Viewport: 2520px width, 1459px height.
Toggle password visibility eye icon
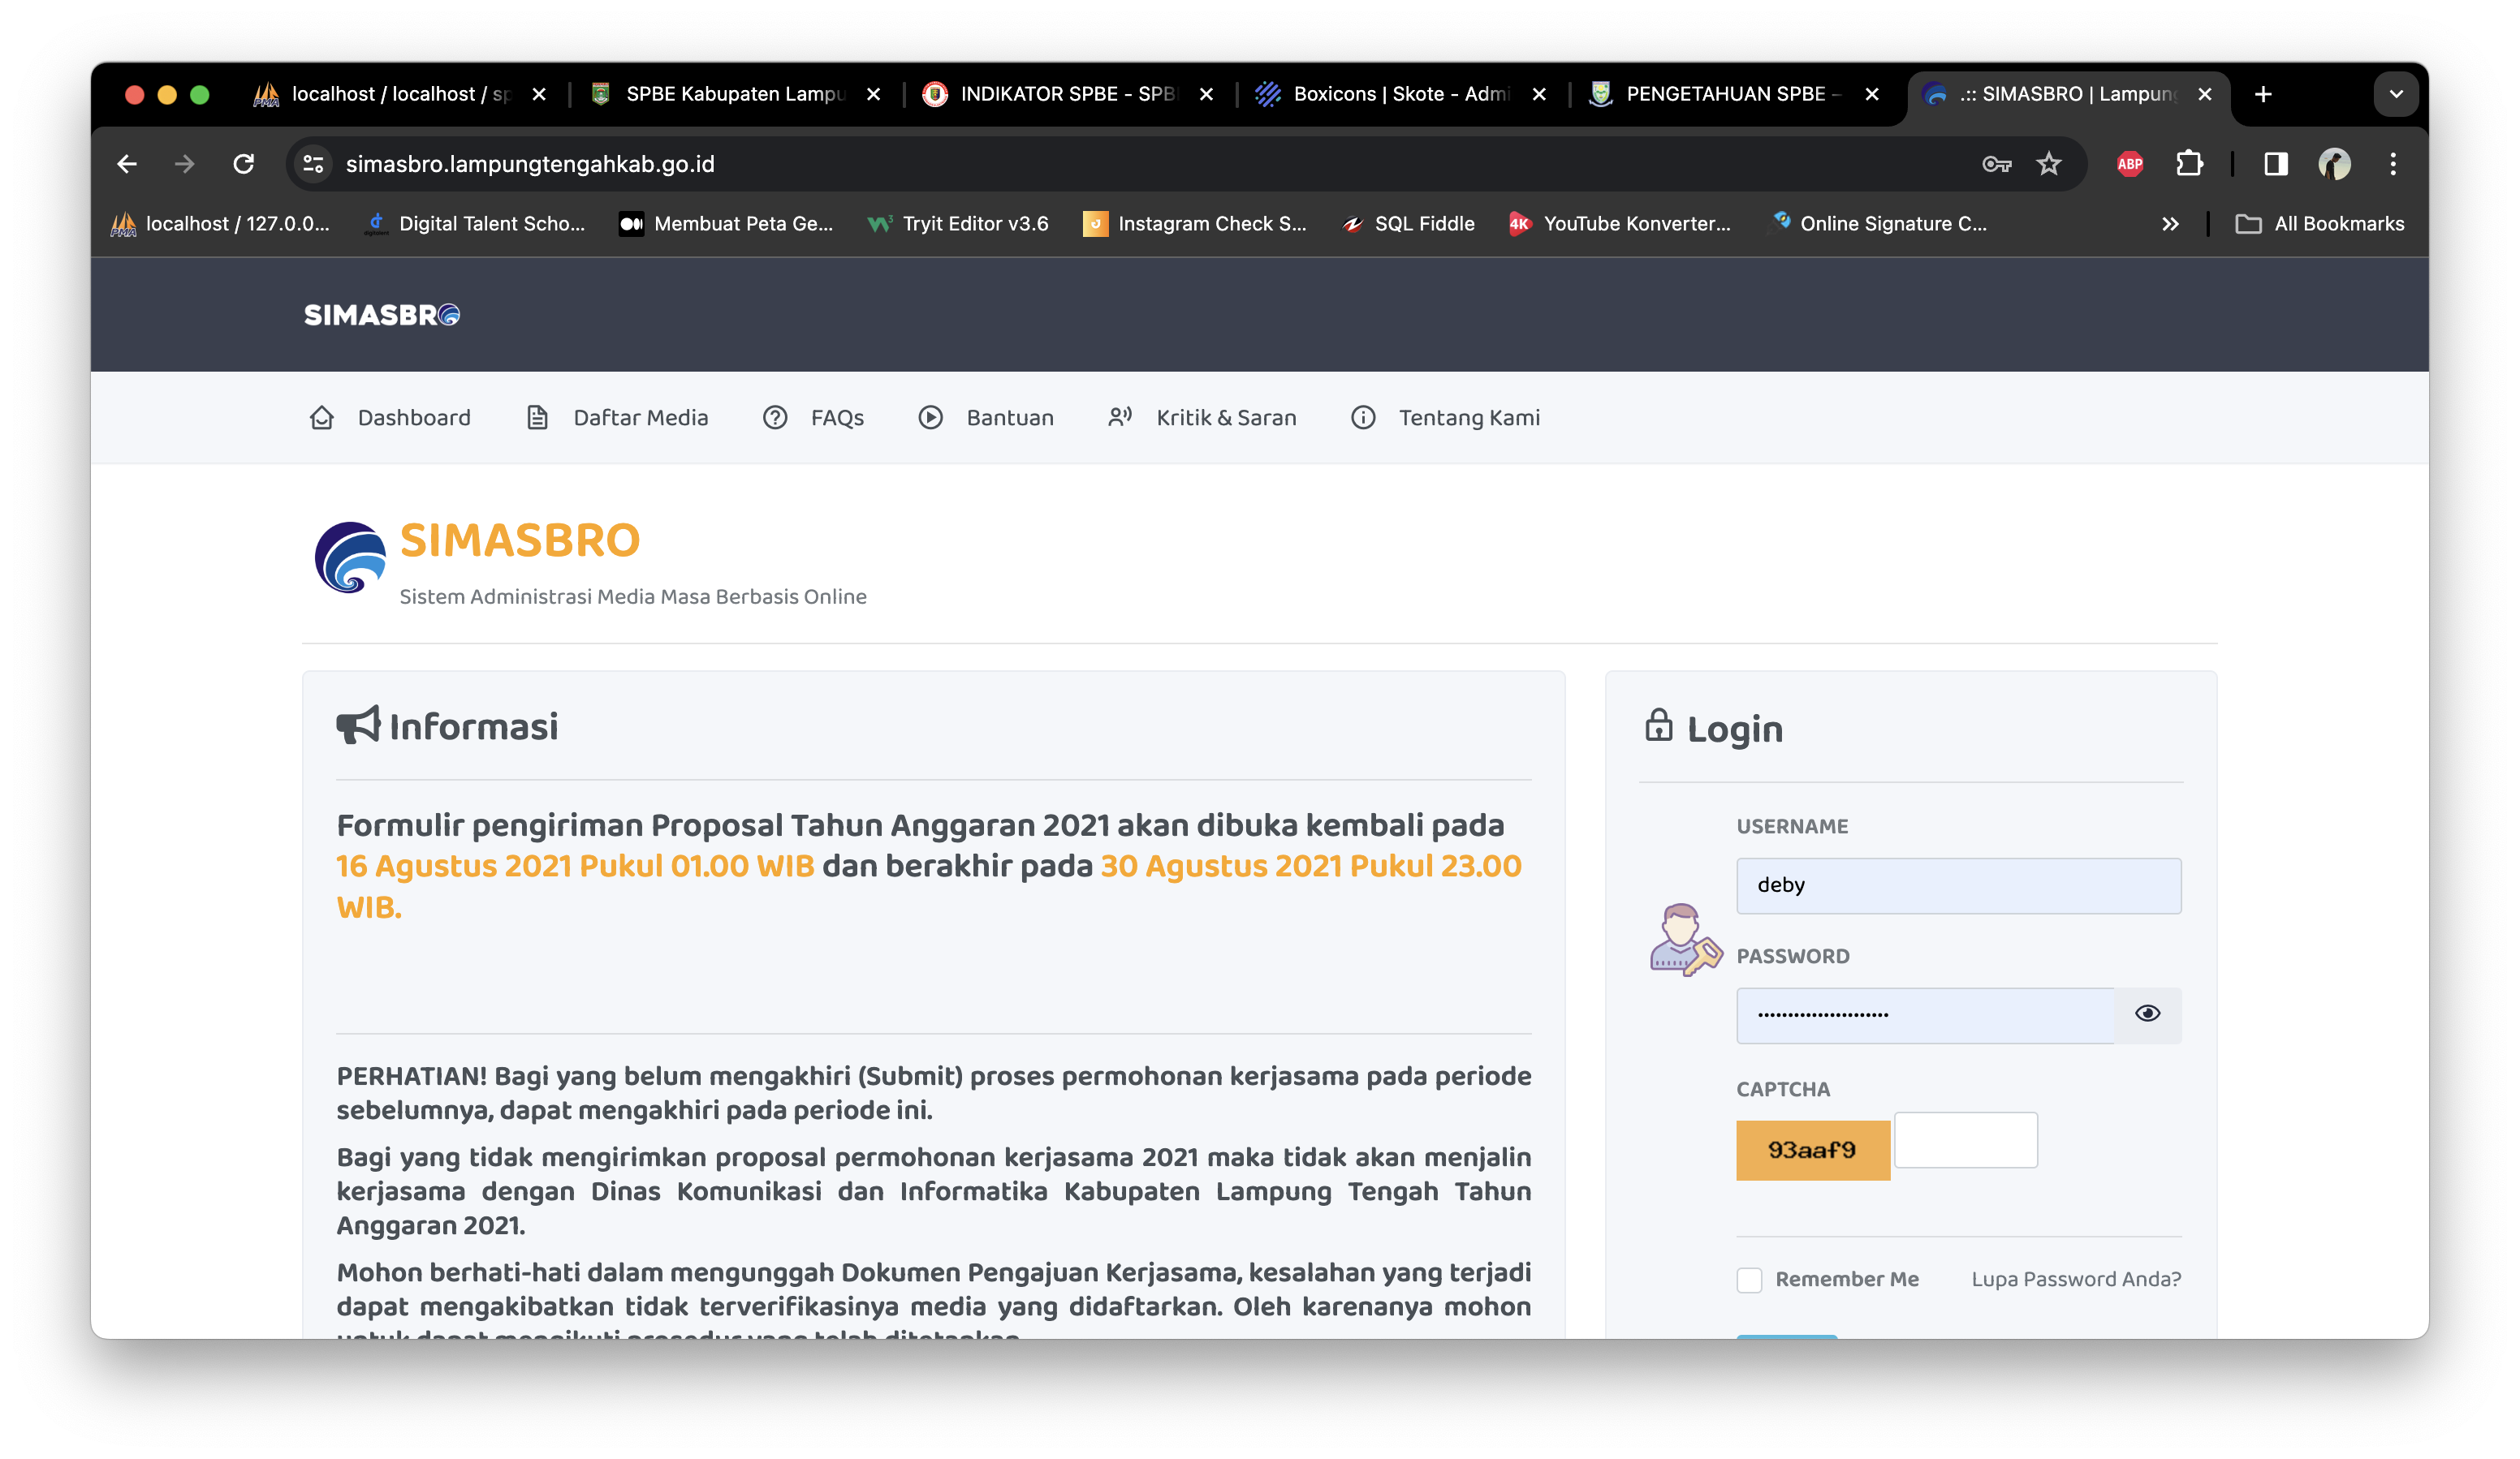[2147, 1014]
